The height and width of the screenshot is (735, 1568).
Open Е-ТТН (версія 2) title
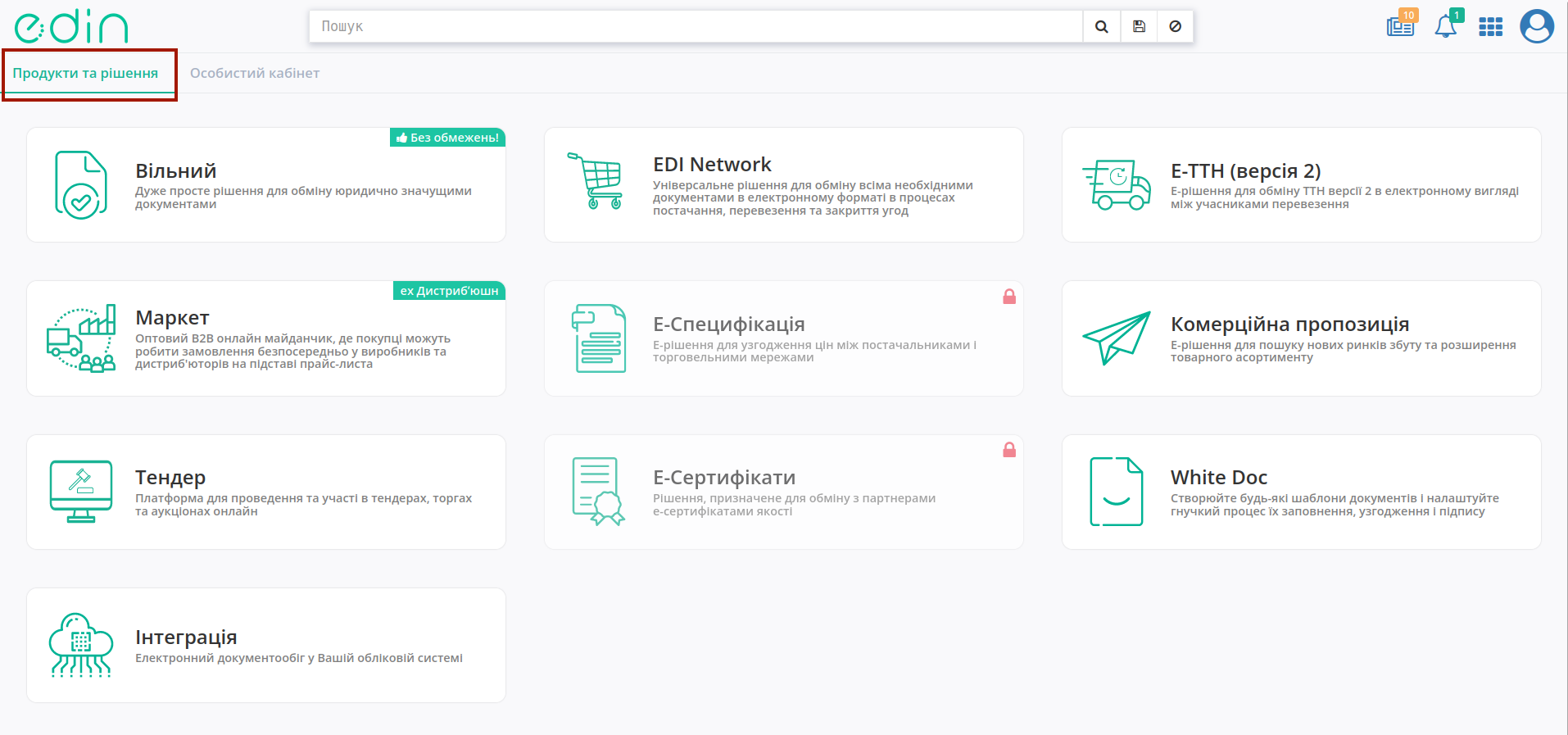(x=1246, y=171)
